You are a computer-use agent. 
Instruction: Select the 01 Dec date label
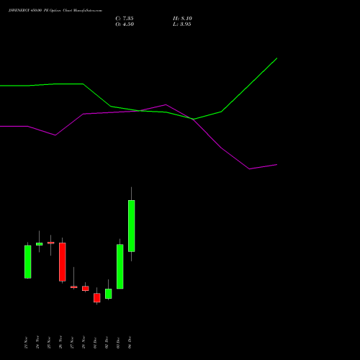click(x=95, y=343)
